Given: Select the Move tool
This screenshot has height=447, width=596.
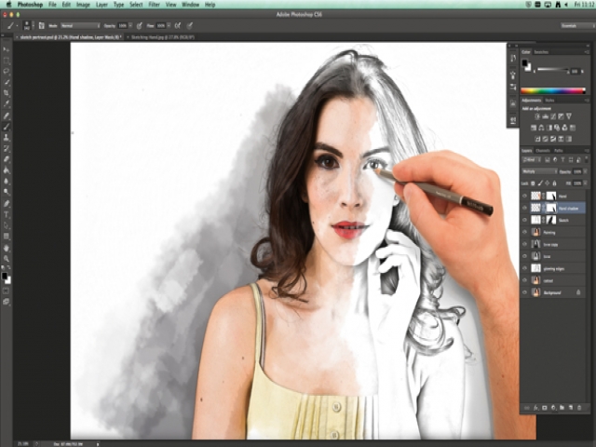Looking at the screenshot, I should pos(7,49).
